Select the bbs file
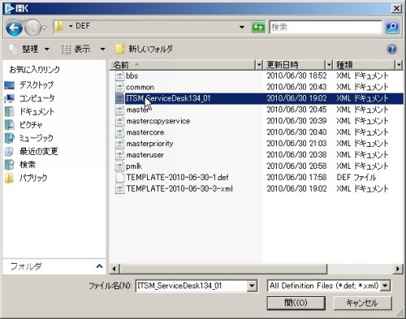The width and height of the screenshot is (406, 319). 132,76
